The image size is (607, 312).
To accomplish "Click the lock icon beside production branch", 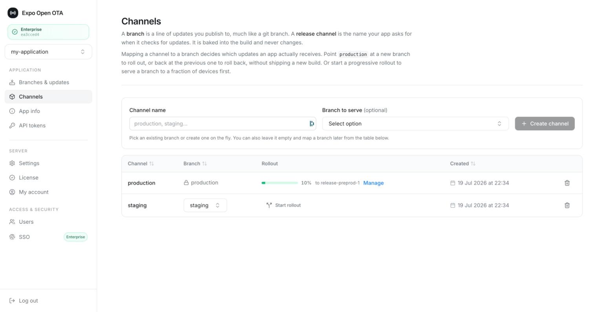I will [186, 183].
